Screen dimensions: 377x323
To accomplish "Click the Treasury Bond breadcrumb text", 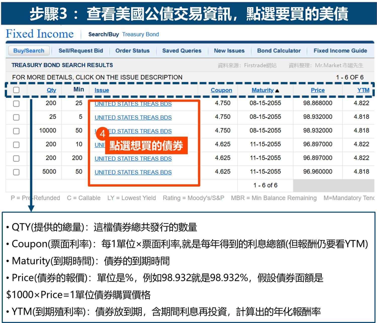I will [x=140, y=34].
